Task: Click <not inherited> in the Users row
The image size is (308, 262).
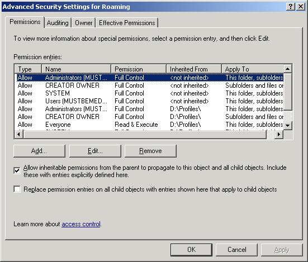Action: point(189,101)
